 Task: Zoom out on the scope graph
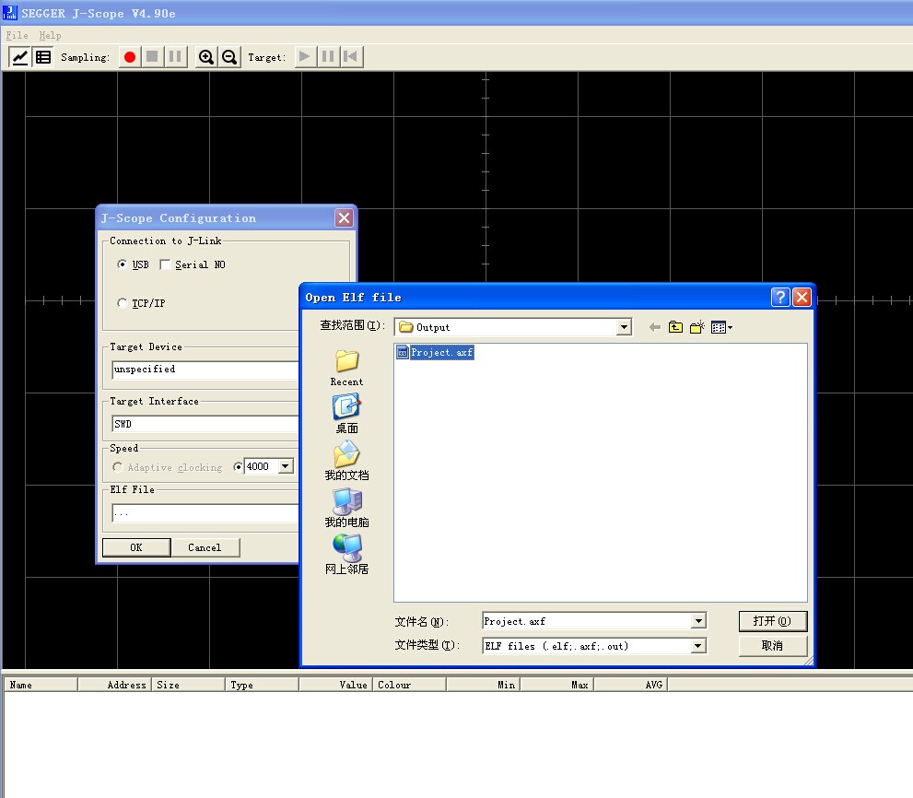tap(229, 57)
